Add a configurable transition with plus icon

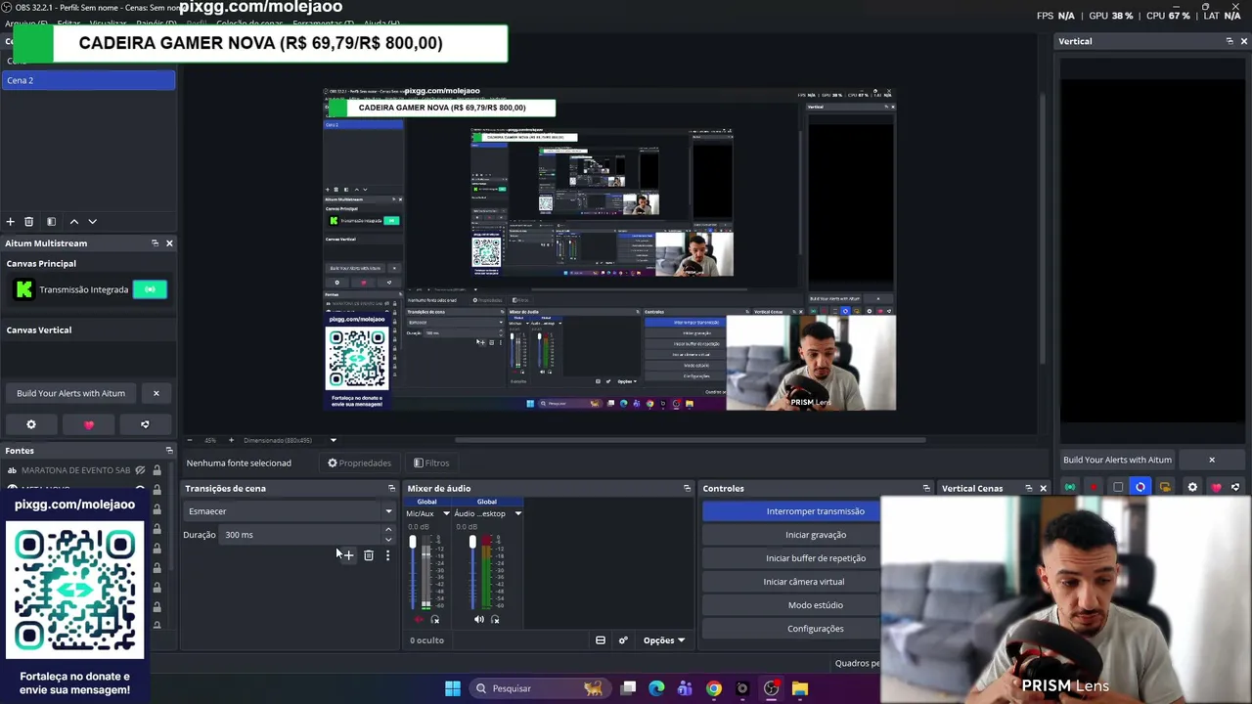click(x=348, y=555)
